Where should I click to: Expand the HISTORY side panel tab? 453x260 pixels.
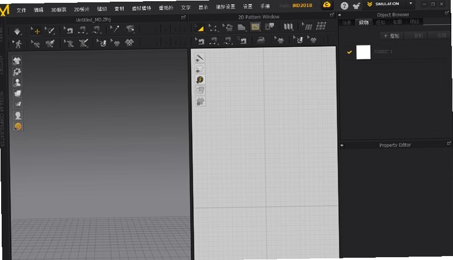pos(1,65)
